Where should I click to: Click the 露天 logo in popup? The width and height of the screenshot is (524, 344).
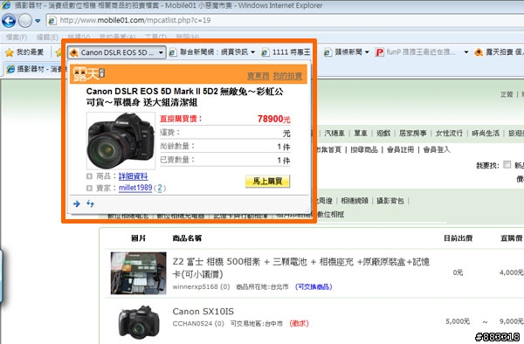pyautogui.click(x=88, y=74)
